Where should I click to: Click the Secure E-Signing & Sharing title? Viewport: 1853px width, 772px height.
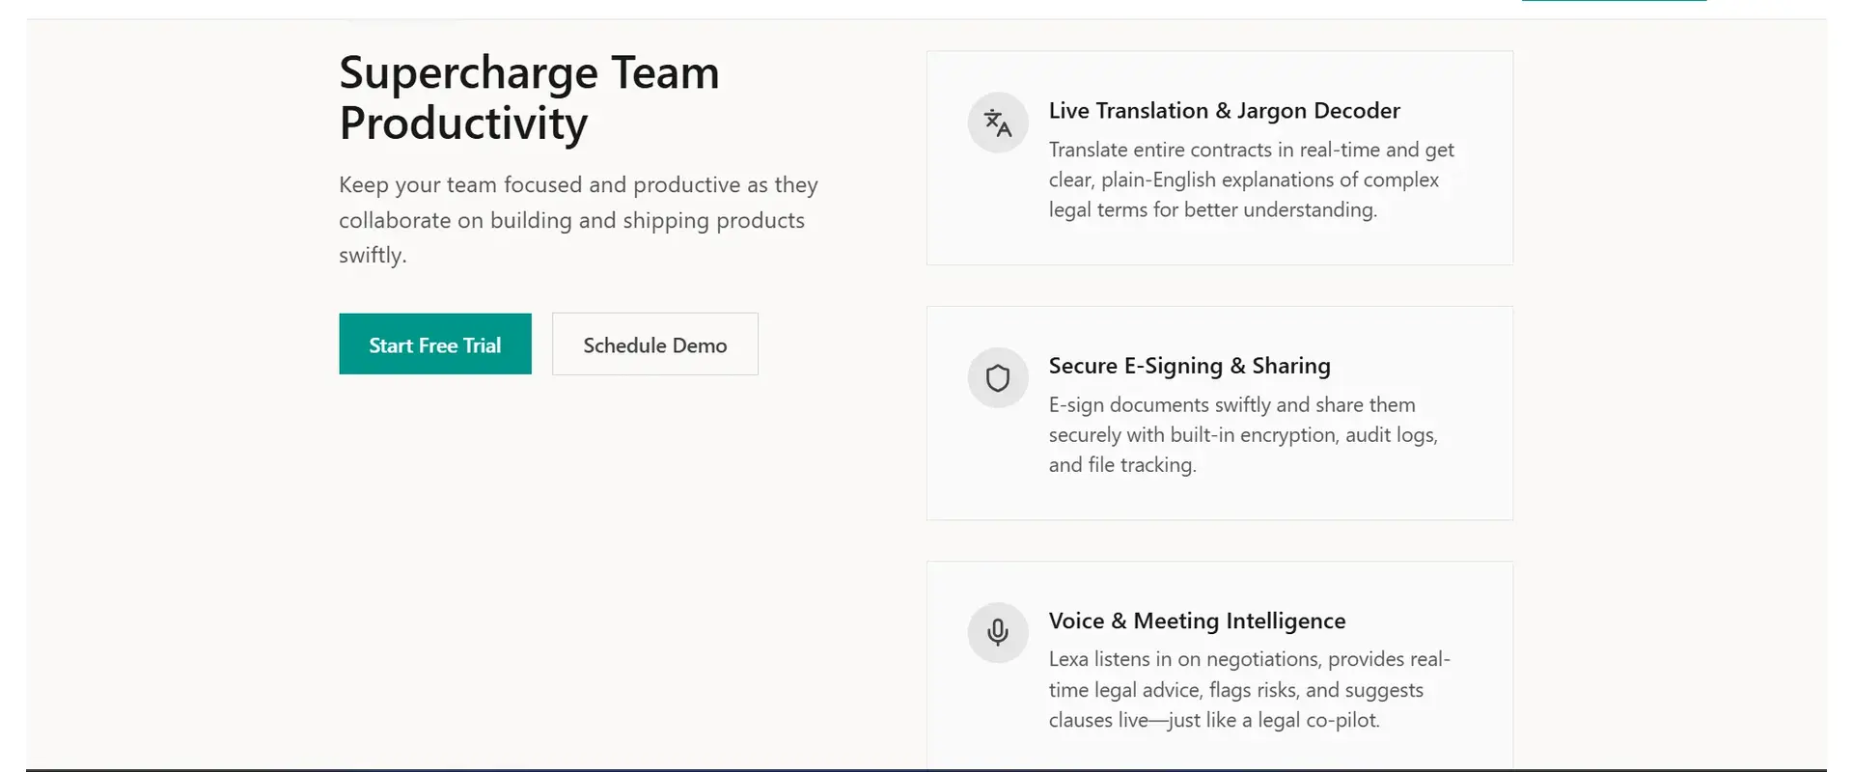tap(1189, 366)
